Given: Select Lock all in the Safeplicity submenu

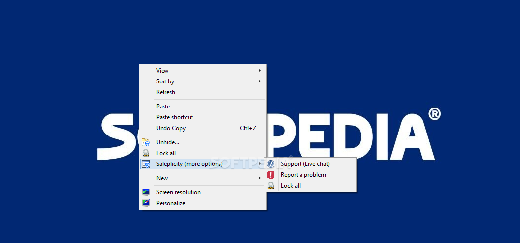Looking at the screenshot, I should point(310,185).
